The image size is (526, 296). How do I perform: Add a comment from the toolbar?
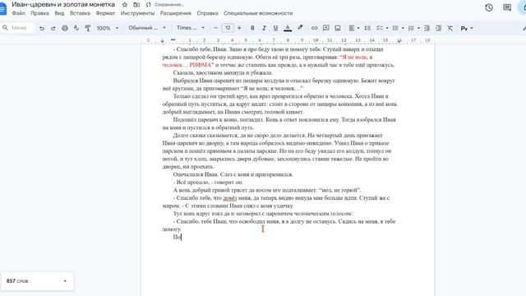coord(325,28)
